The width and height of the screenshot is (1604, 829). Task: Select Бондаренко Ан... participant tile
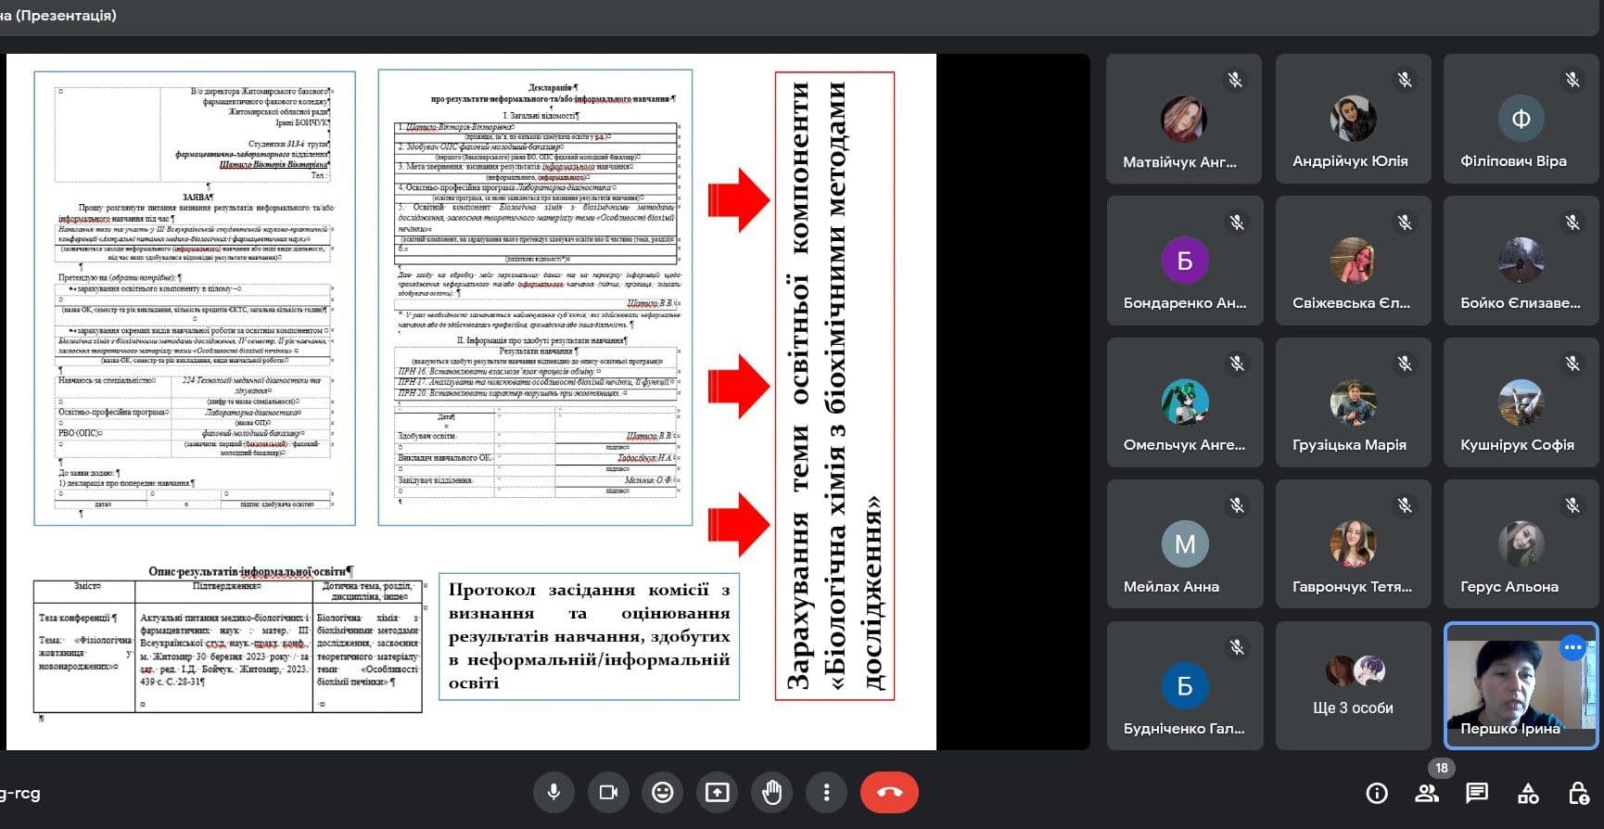[x=1184, y=260]
